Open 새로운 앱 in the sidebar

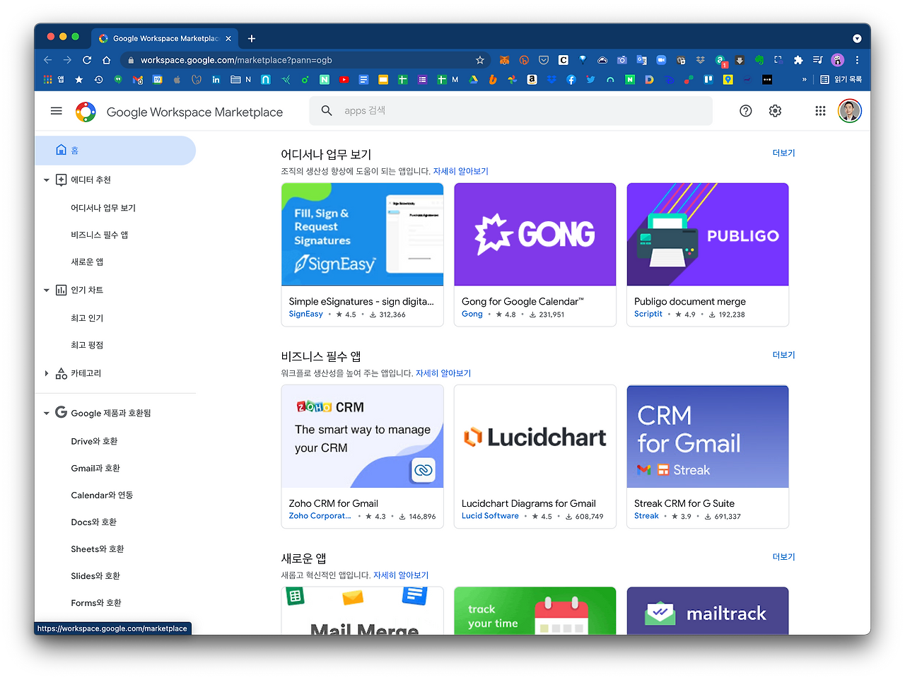87,262
